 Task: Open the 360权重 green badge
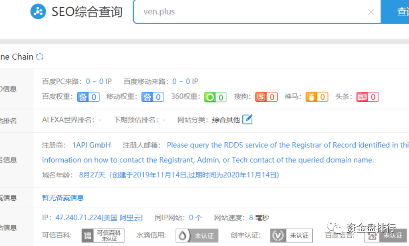pos(215,97)
